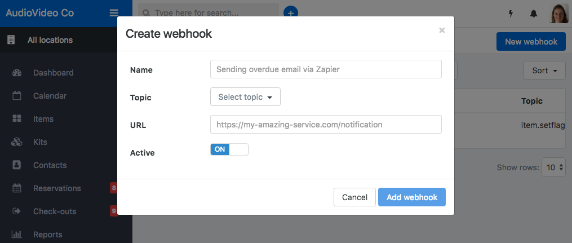Viewport: 572px width, 243px height.
Task: Open the Select topic dropdown
Action: pyautogui.click(x=245, y=96)
